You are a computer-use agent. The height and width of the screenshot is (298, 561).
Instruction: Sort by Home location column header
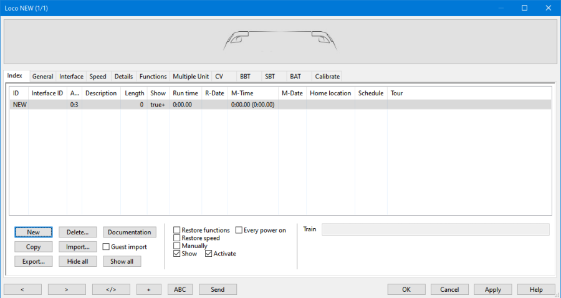330,93
